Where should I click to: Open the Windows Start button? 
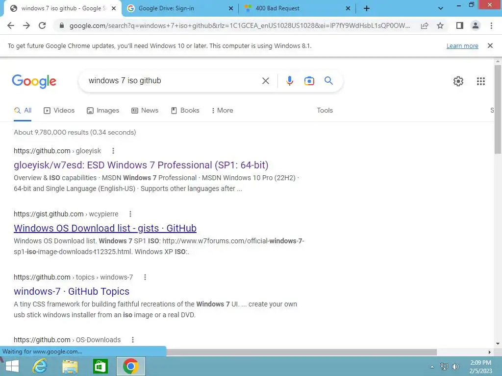pos(12,366)
